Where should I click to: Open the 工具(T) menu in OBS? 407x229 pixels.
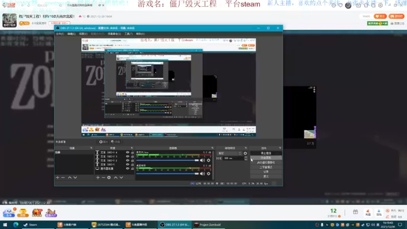point(129,34)
